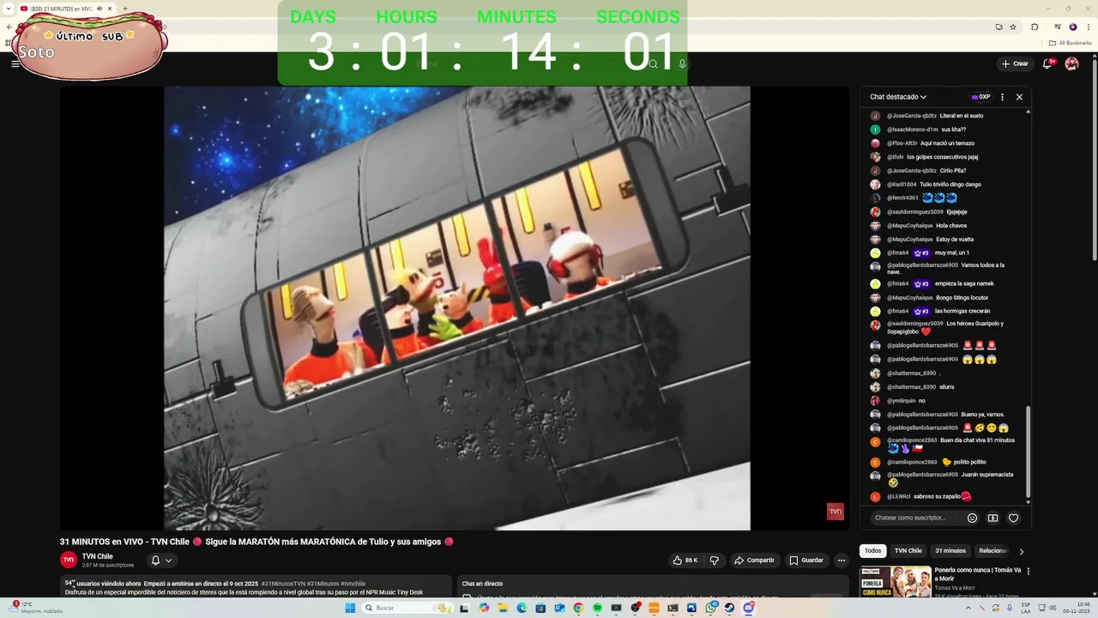Open the All Bookmarks folder
1098x618 pixels.
[1070, 43]
